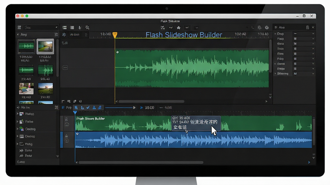Expand the Forlne tree item

point(18,121)
